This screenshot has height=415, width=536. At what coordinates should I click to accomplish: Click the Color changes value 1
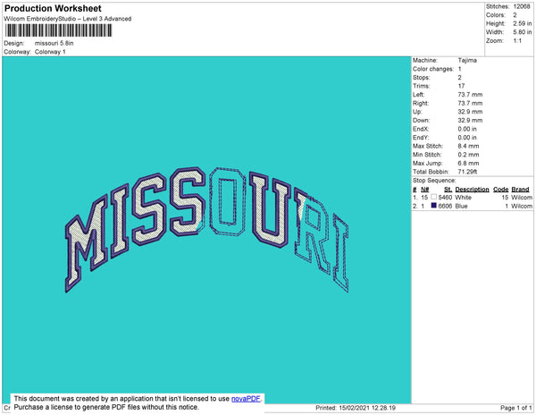click(x=460, y=69)
